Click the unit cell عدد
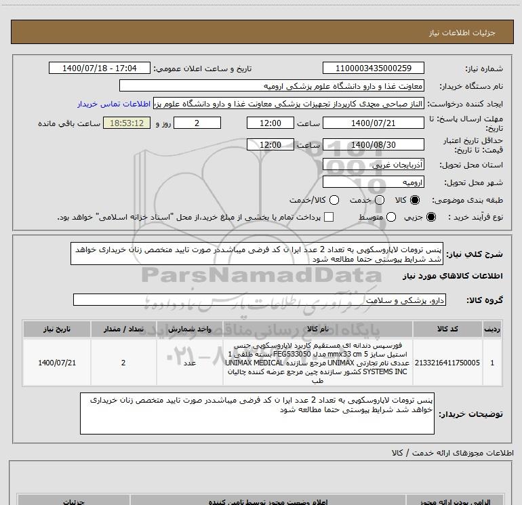Viewport: 522px width, 505px height. coord(189,363)
